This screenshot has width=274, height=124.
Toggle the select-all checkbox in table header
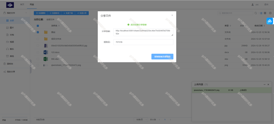(x=38, y=26)
